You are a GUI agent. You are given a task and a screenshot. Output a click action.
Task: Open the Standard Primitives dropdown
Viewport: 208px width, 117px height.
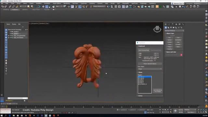point(174,31)
